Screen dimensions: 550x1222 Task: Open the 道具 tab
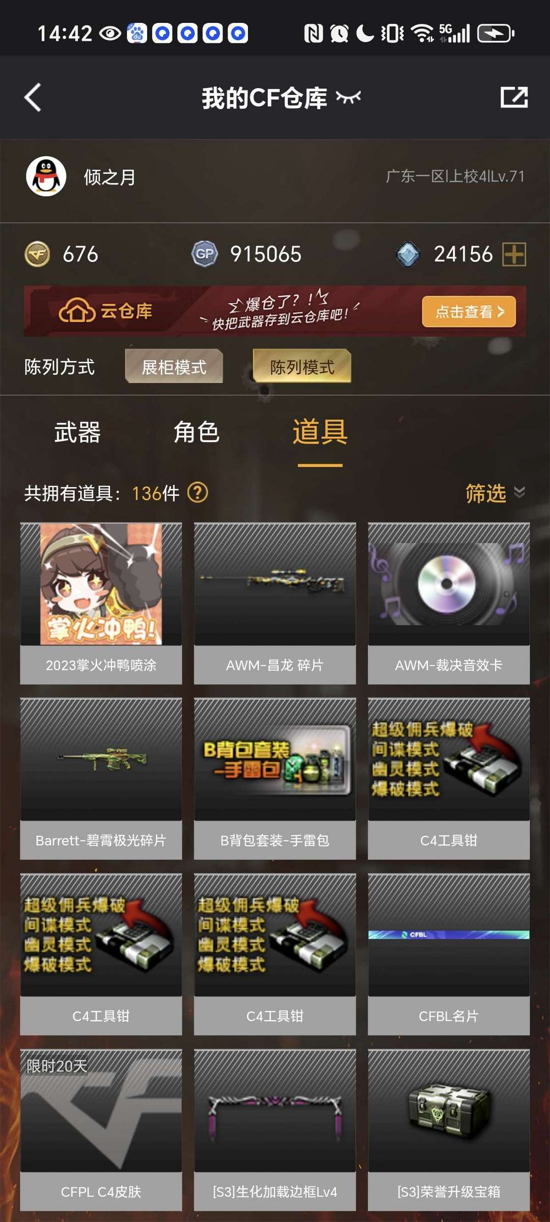click(x=320, y=432)
